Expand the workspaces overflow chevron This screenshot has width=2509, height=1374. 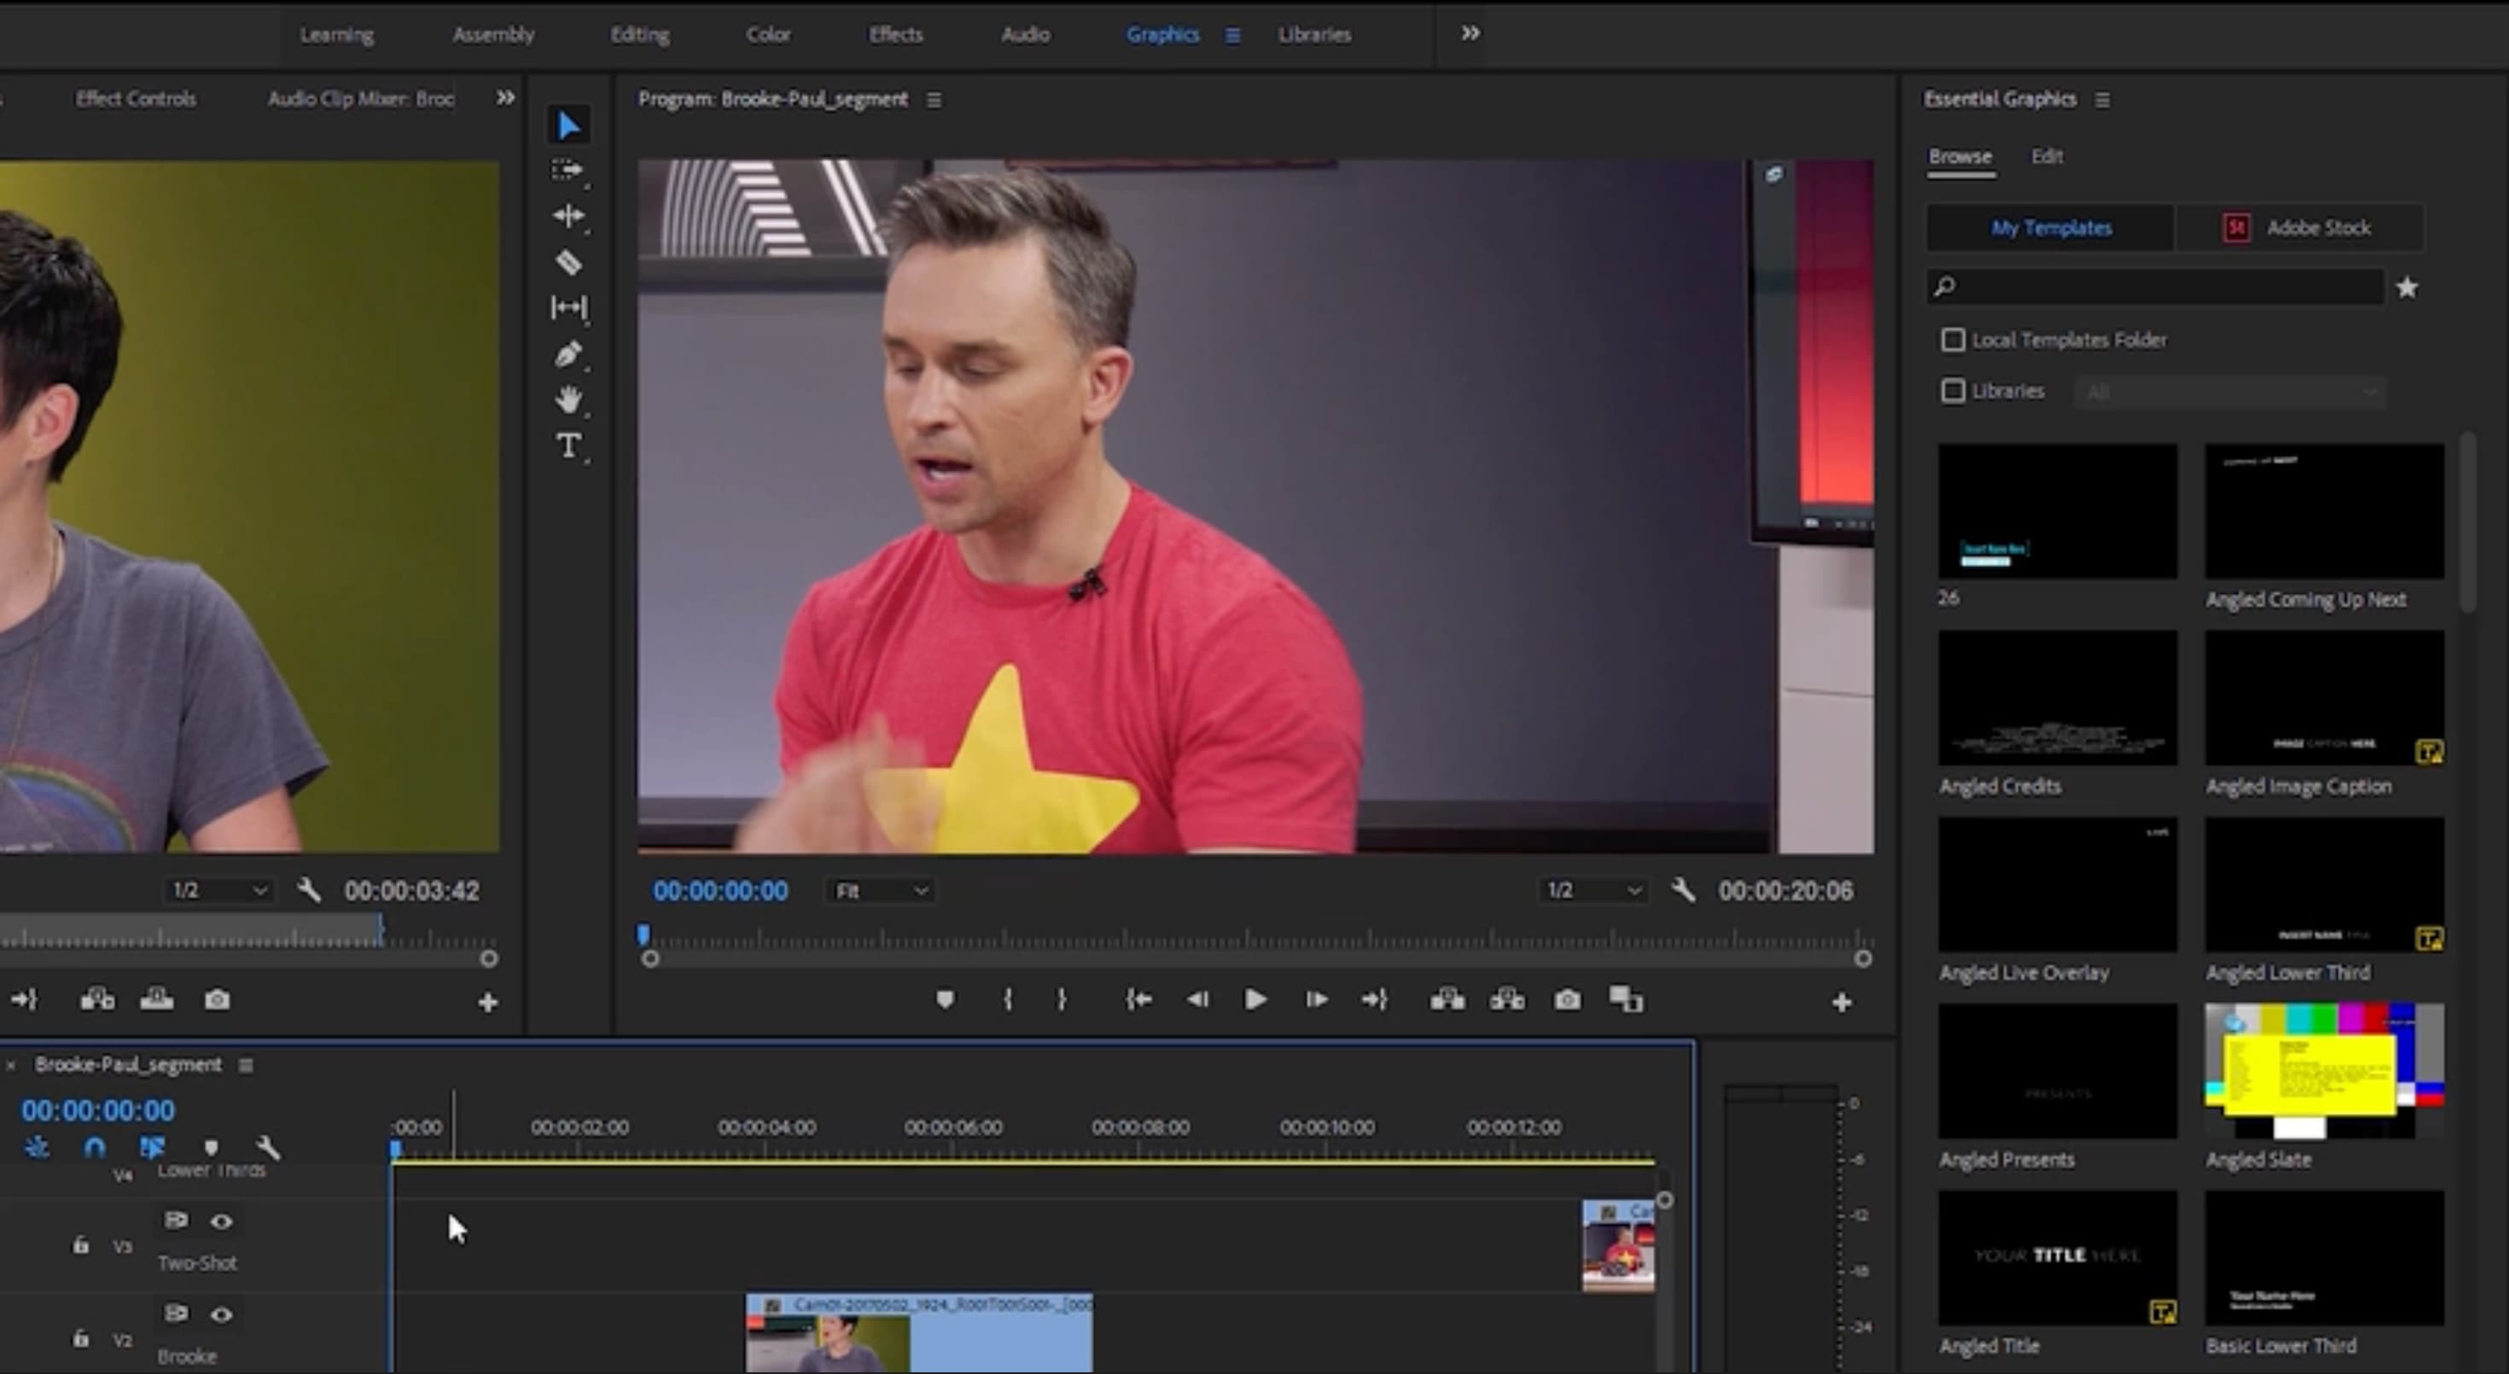coord(1470,34)
